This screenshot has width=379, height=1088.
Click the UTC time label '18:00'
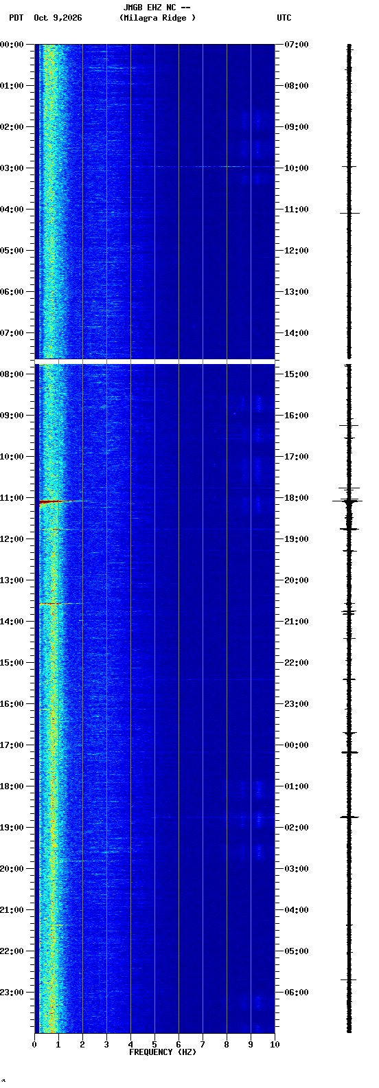(297, 498)
